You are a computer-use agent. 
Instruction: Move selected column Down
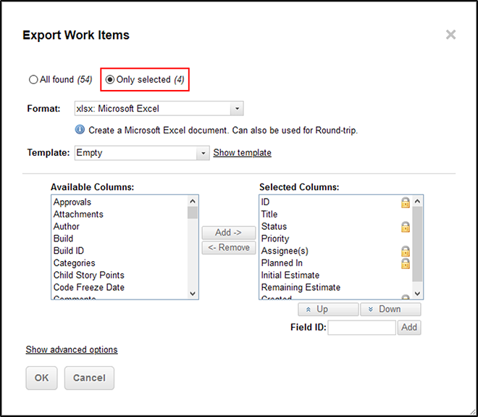click(390, 309)
